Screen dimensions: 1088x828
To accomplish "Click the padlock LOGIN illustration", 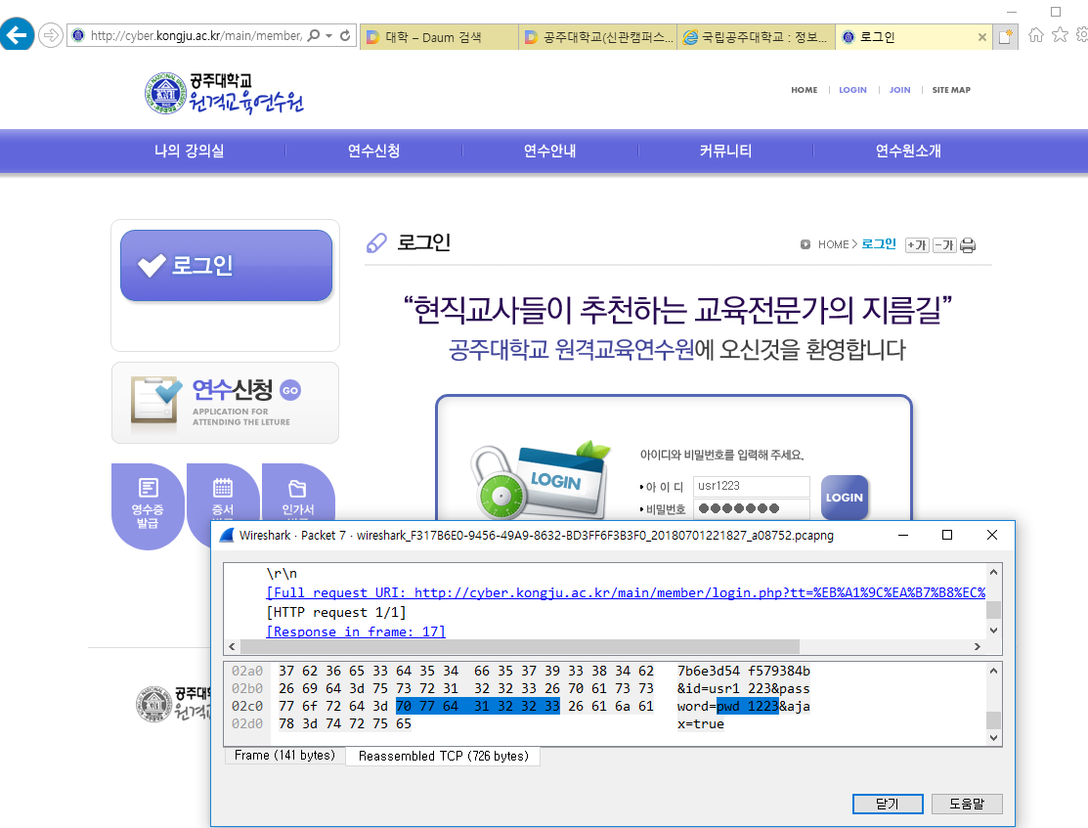I will pos(542,482).
